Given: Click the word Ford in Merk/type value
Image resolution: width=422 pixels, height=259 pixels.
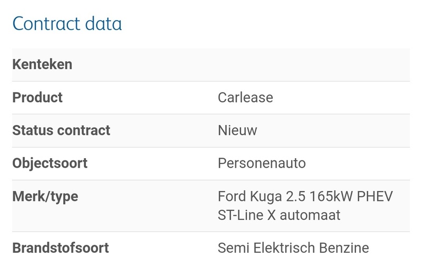Looking at the screenshot, I should (231, 197).
